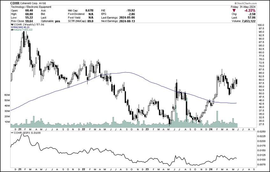Select the Open value 60.40

click(x=29, y=11)
